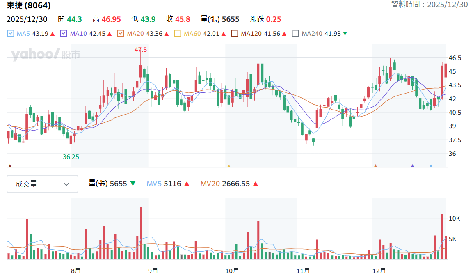Turn on the MA240 checkbox
Screen dimensions: 473x278
[296, 34]
